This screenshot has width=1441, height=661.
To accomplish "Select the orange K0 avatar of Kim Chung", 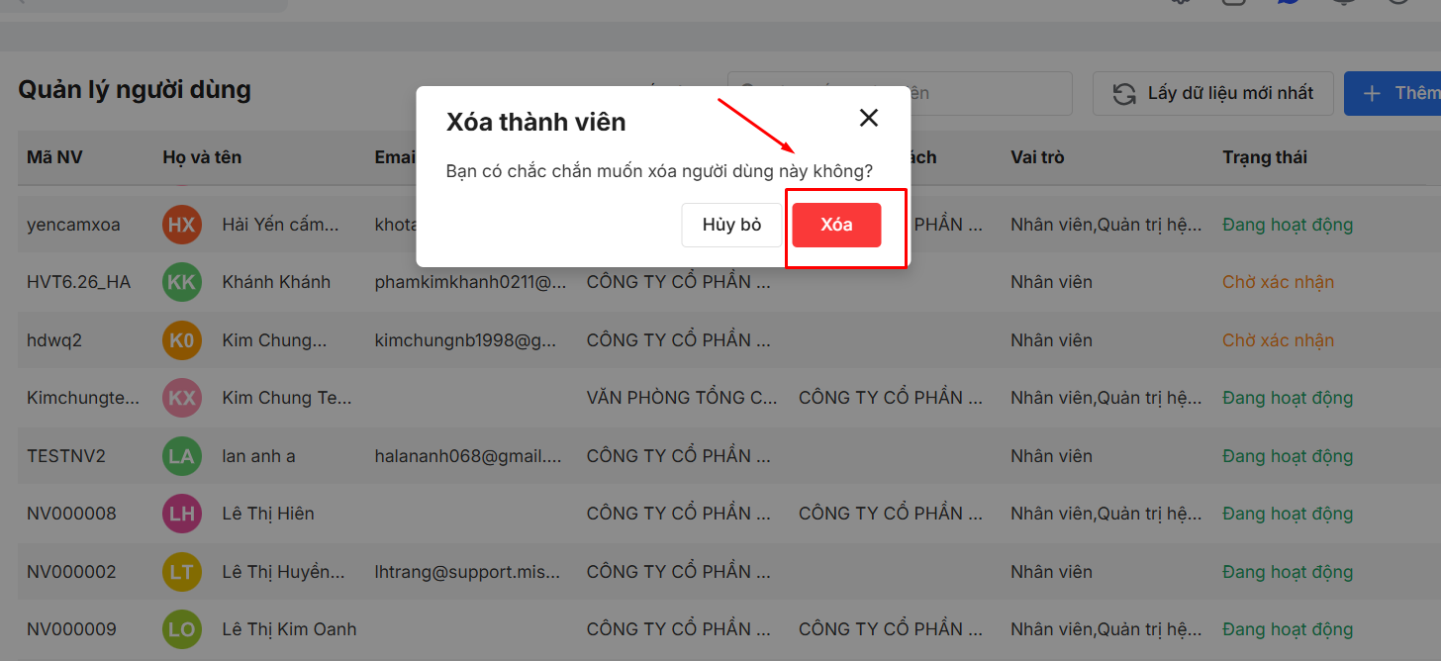I will point(181,340).
